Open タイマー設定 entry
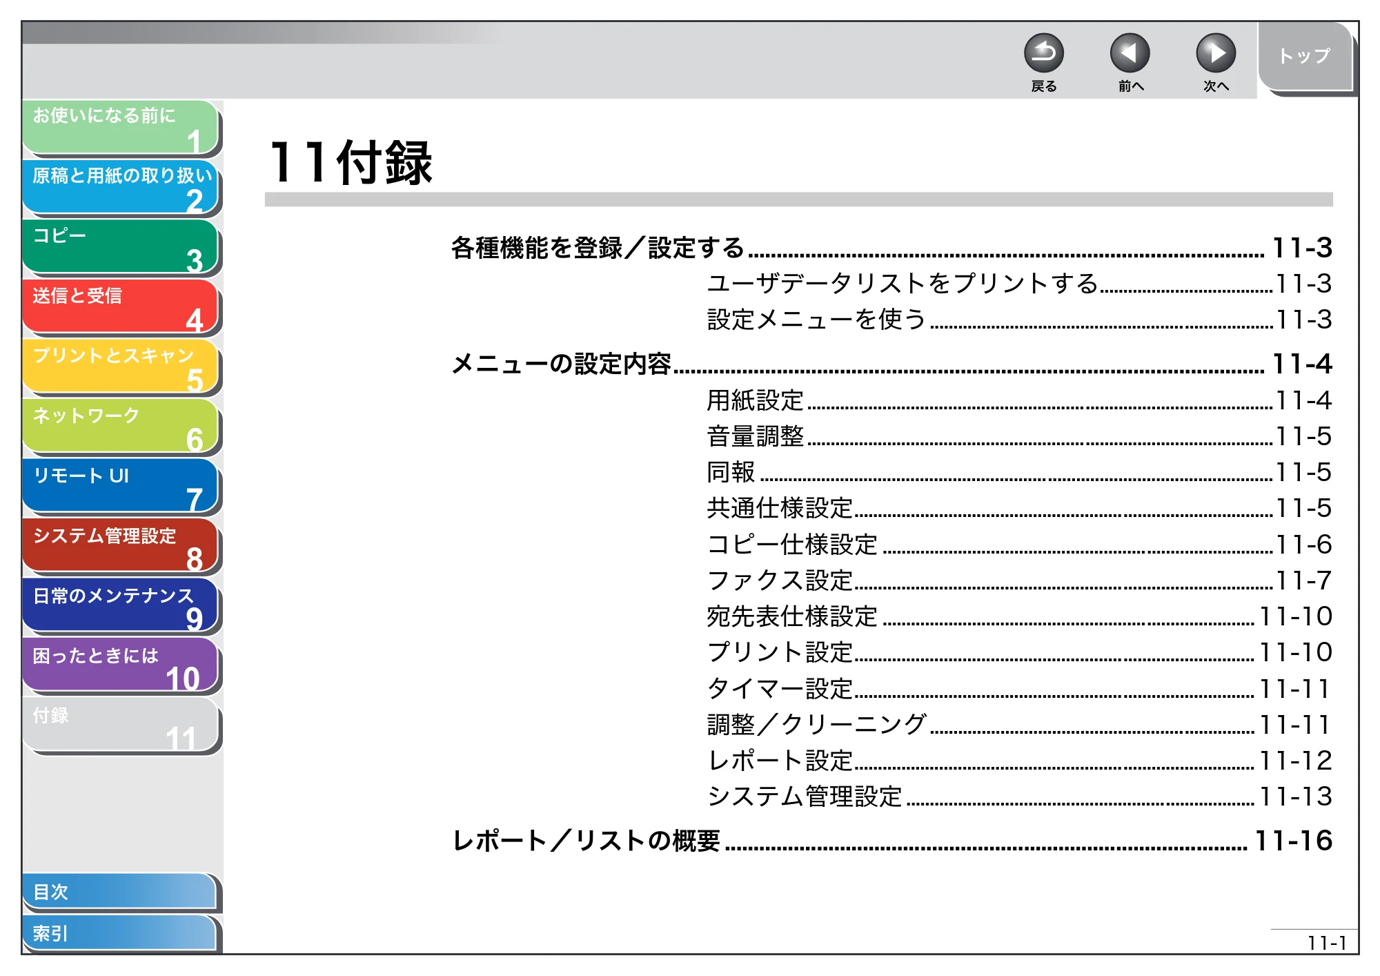Screen dimensions: 1380x976 point(1019,689)
